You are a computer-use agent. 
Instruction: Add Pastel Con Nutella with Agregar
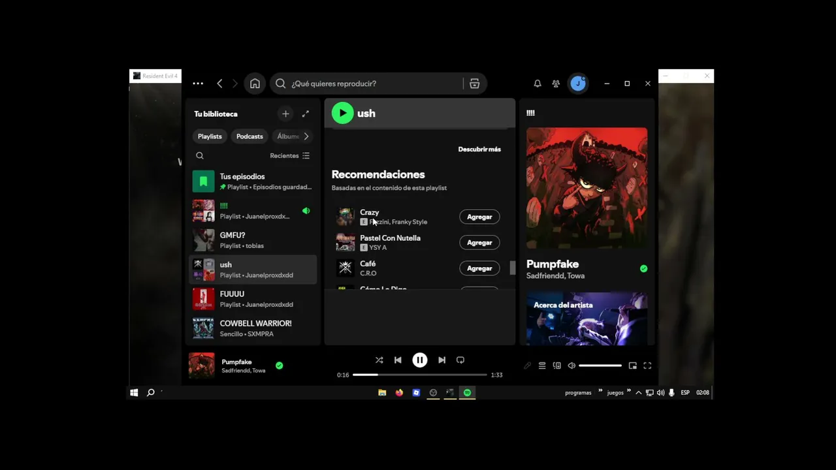point(479,242)
